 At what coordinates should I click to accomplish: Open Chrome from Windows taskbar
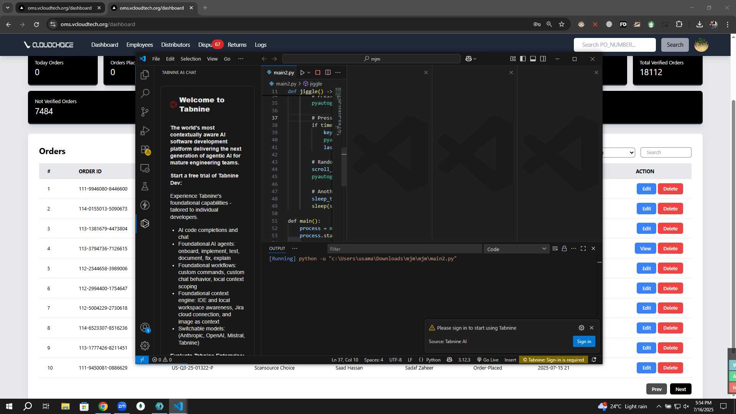coord(103,406)
